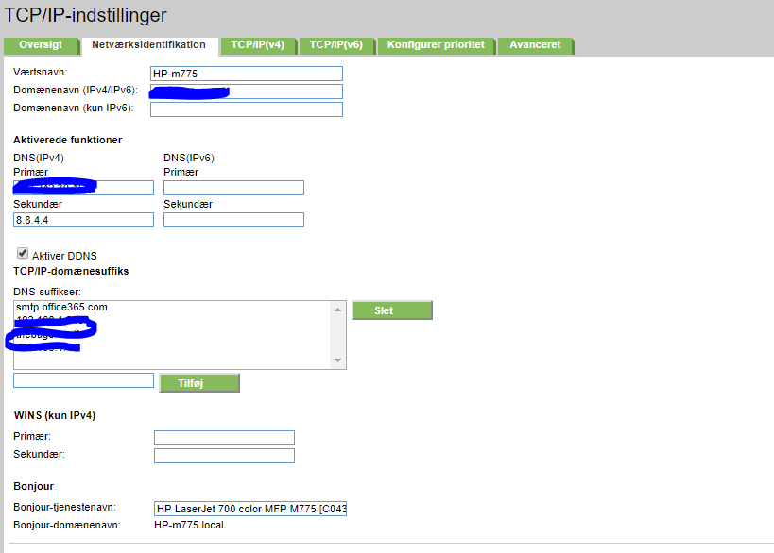Select the Konfigurer prioritet tab
774x553 pixels.
tap(435, 44)
